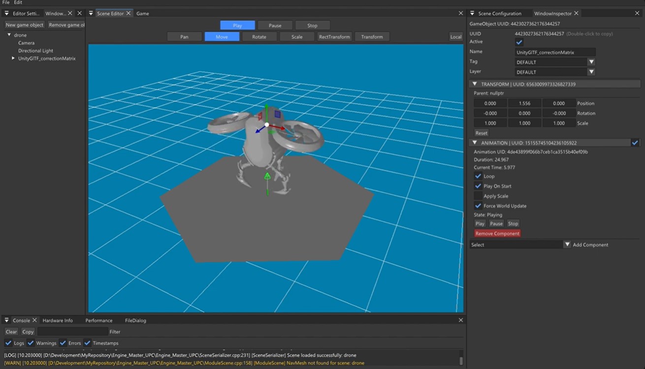Select the Rotate tool
This screenshot has width=645, height=369.
click(x=259, y=37)
